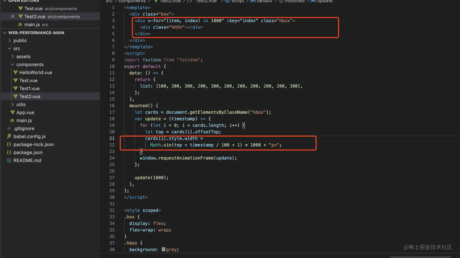Click 'components' in the breadcrumb path
The height and width of the screenshot is (258, 460).
pyautogui.click(x=132, y=1)
